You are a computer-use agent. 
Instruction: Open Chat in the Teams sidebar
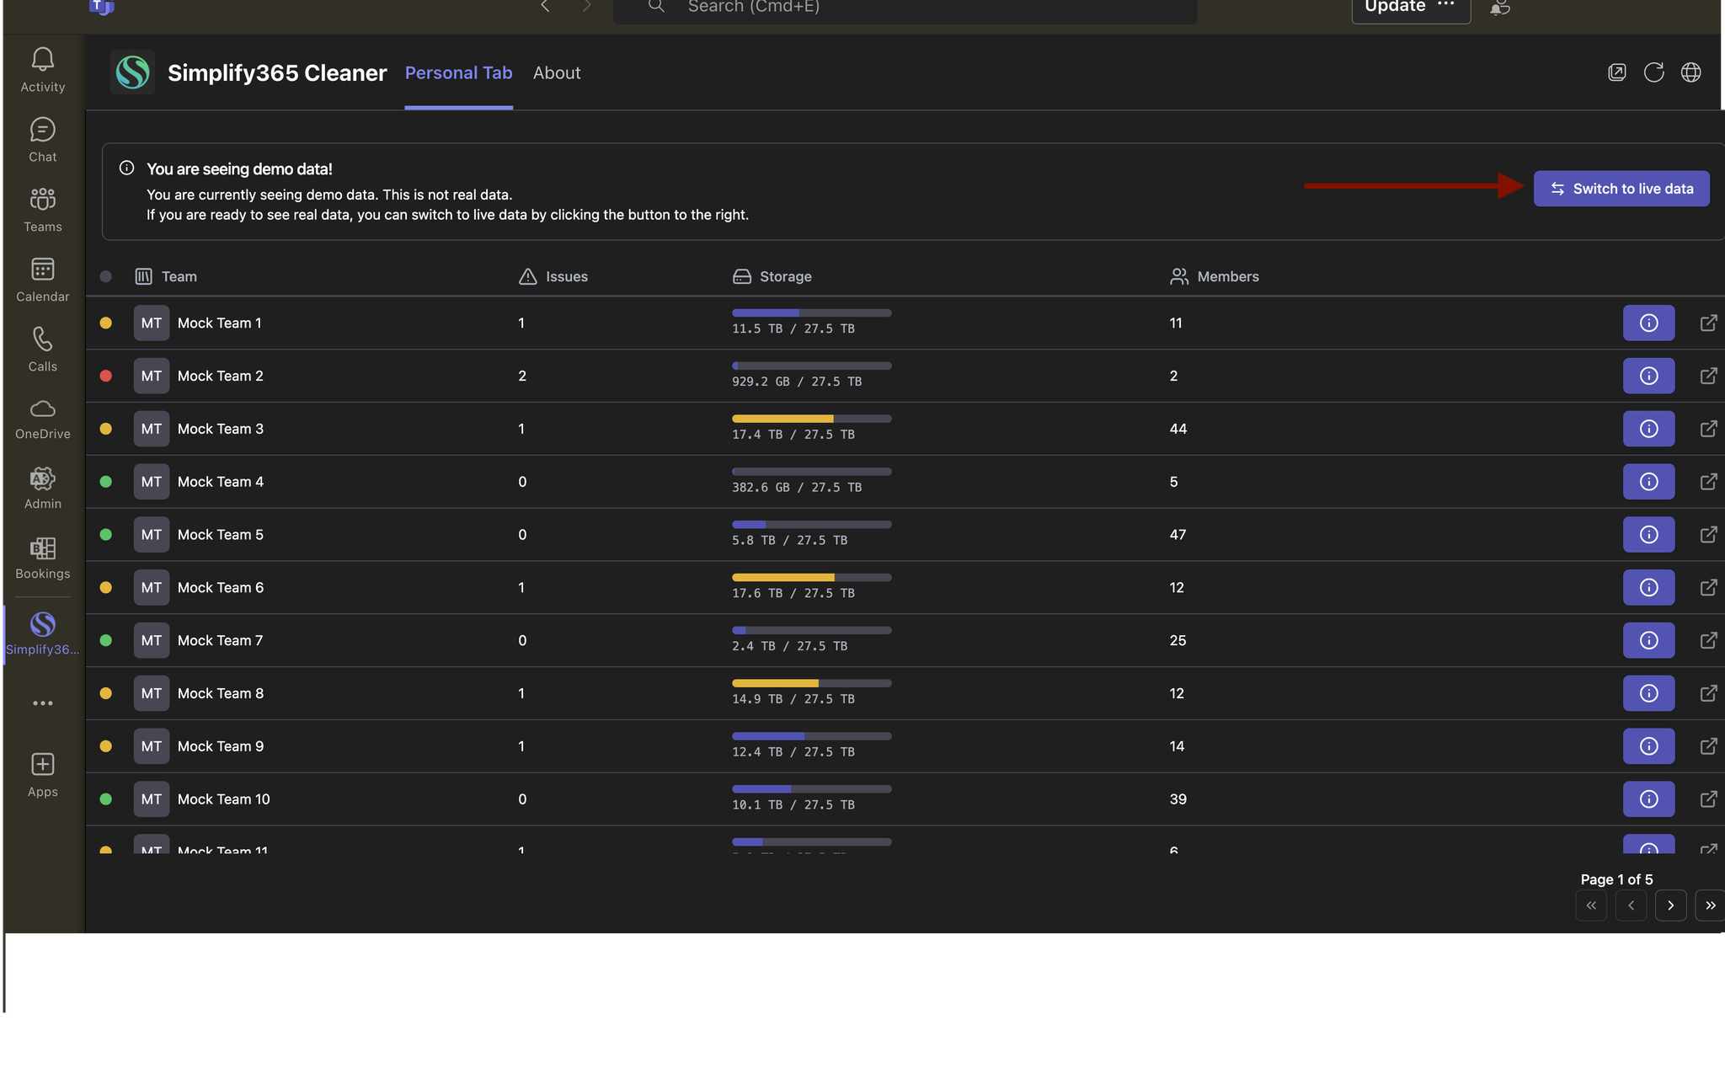43,140
